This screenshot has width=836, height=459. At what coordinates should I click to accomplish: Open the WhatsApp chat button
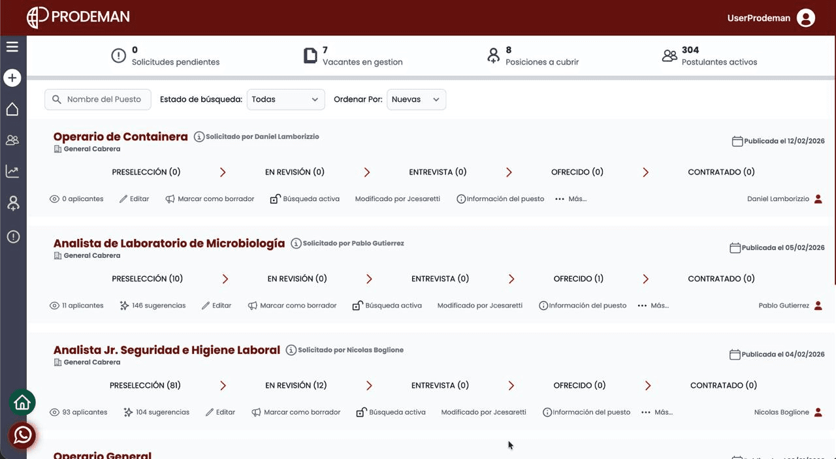click(x=22, y=435)
